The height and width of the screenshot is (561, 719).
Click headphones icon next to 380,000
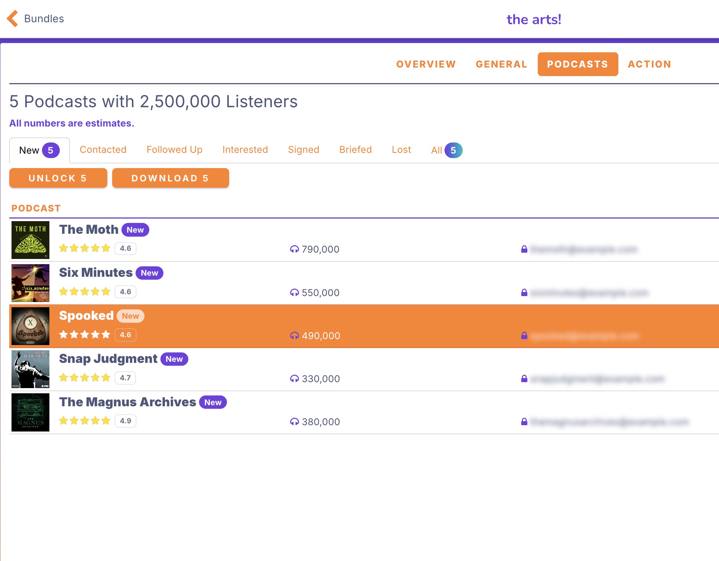pyautogui.click(x=294, y=422)
